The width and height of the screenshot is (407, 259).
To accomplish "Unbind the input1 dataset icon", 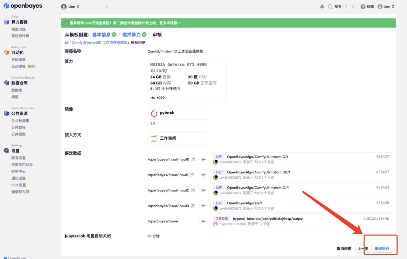I will tap(193, 175).
